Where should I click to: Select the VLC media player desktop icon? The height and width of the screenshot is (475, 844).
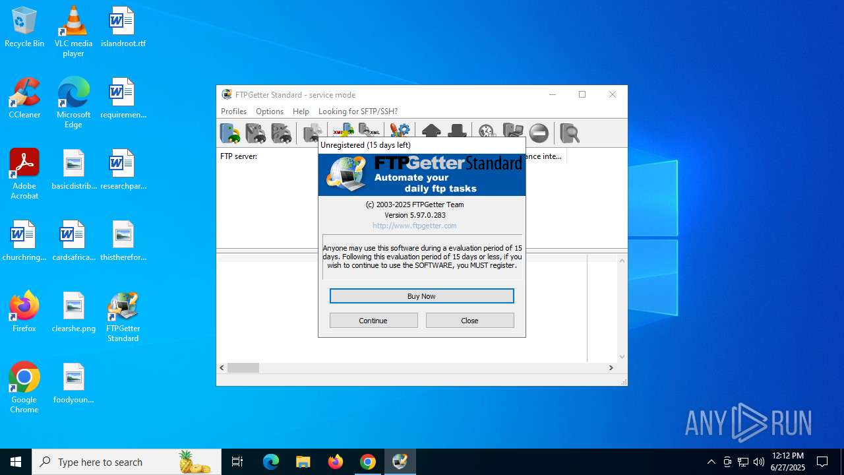[x=73, y=31]
